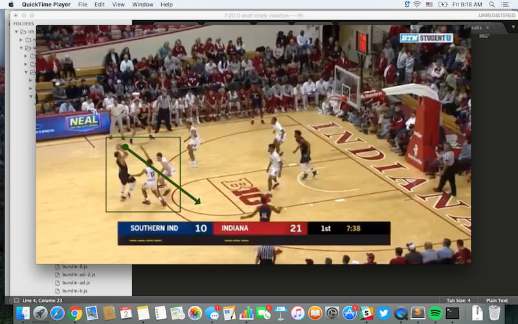This screenshot has height=324, width=518.
Task: Click the battery status icon
Action: point(443,5)
